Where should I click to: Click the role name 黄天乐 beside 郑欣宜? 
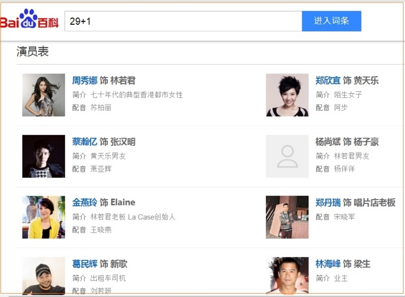coord(366,81)
